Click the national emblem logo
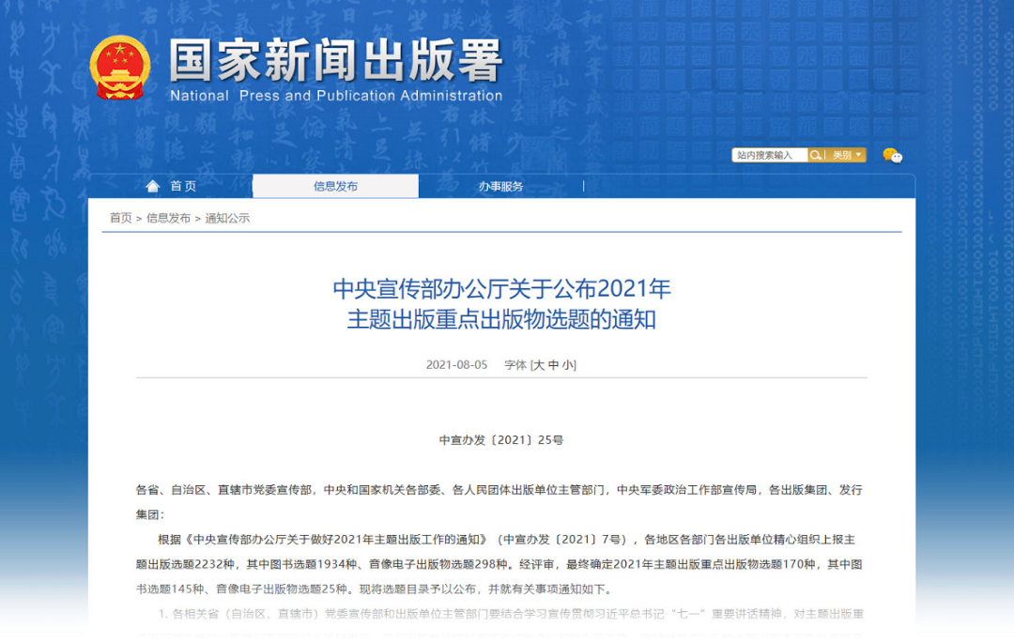Image resolution: width=1014 pixels, height=643 pixels. [119, 68]
